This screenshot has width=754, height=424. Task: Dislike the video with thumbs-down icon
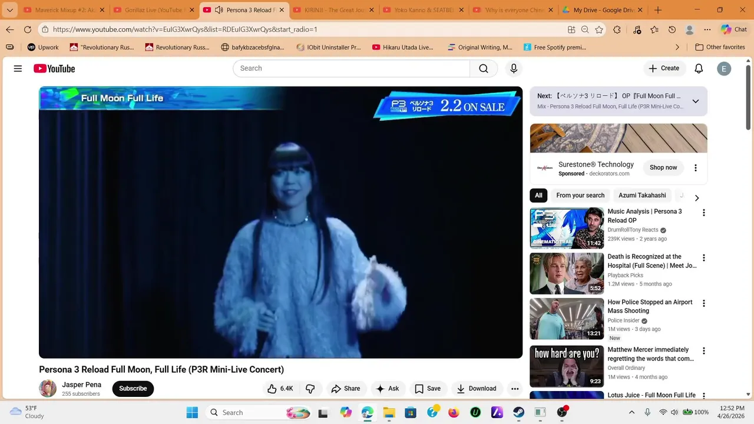310,389
